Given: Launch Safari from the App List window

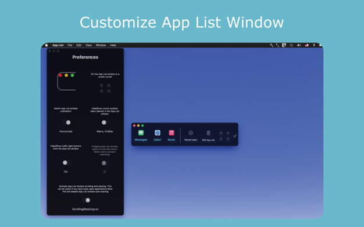Looking at the screenshot, I should 158,132.
